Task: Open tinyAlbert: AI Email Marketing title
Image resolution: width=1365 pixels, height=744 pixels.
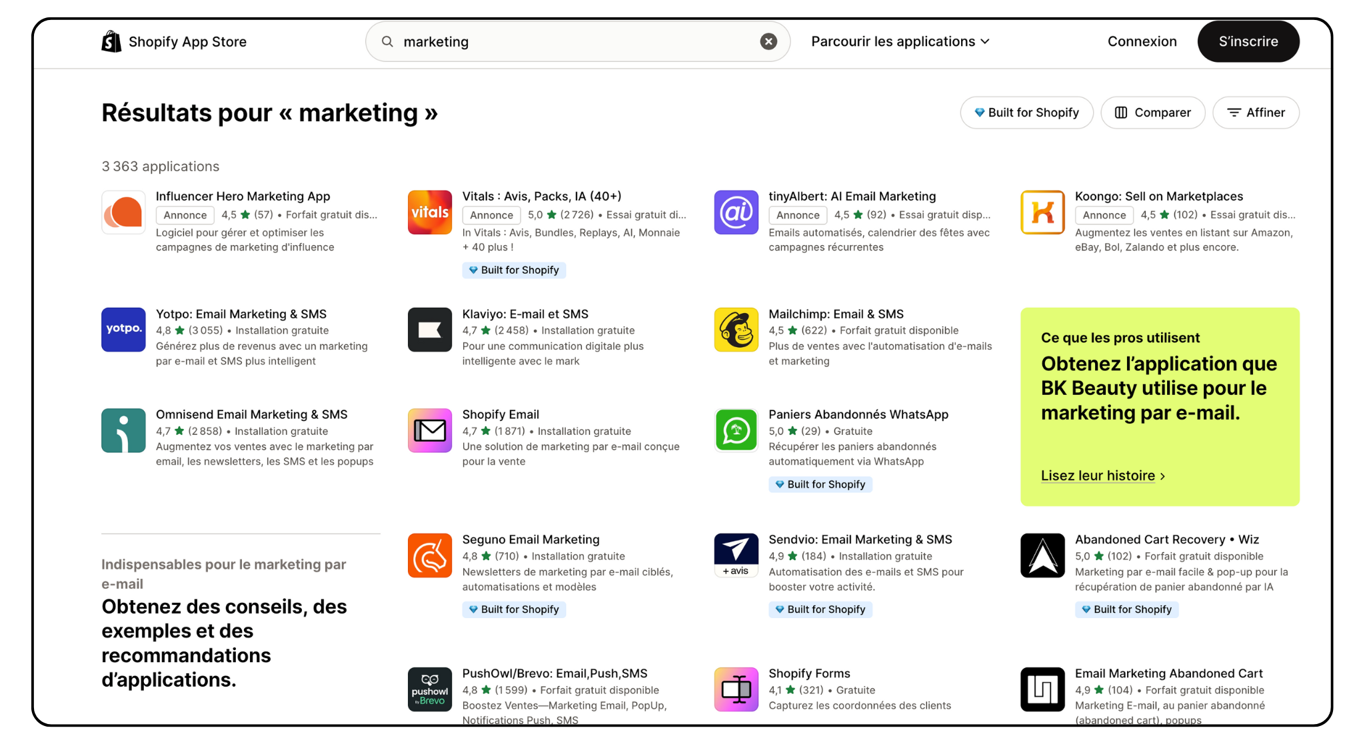Action: pos(852,196)
